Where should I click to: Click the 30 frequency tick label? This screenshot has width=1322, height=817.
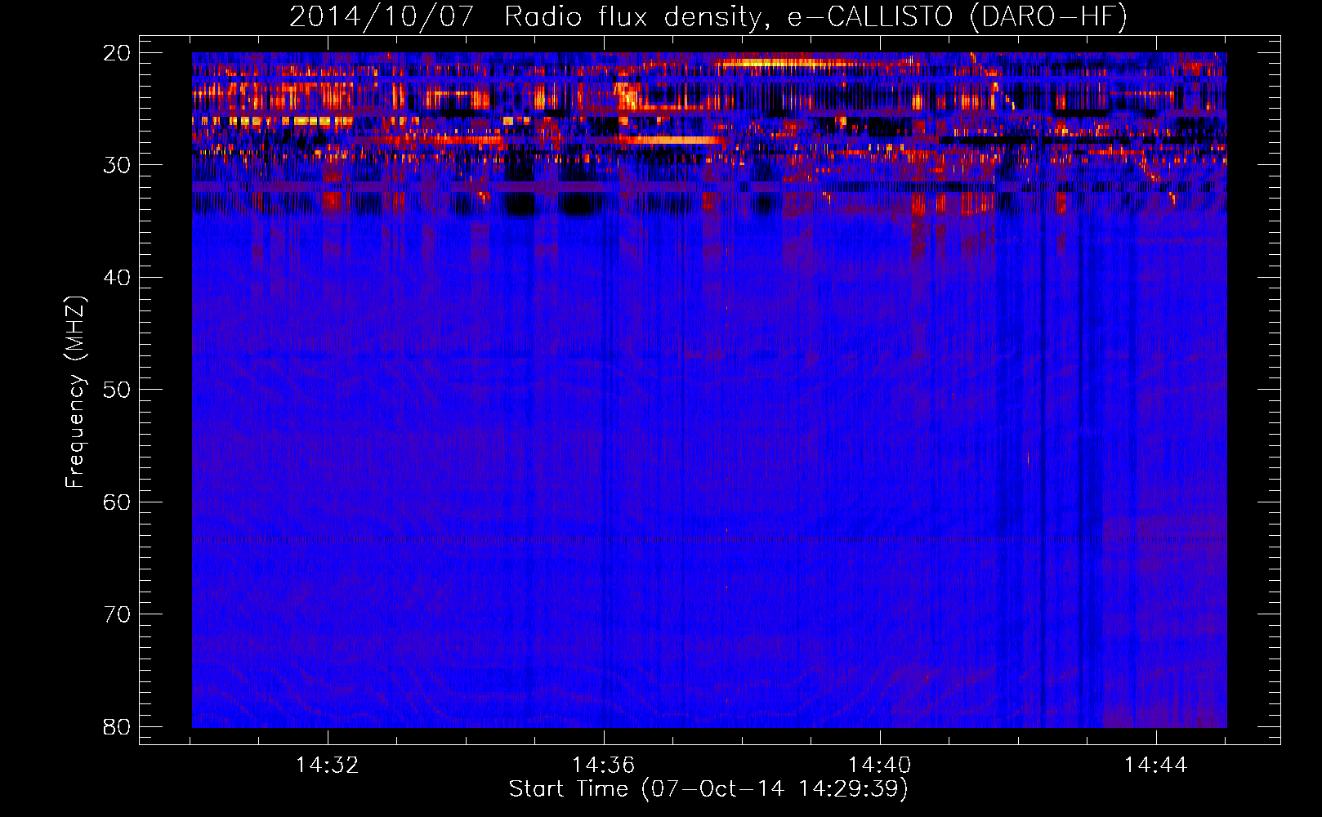(117, 165)
